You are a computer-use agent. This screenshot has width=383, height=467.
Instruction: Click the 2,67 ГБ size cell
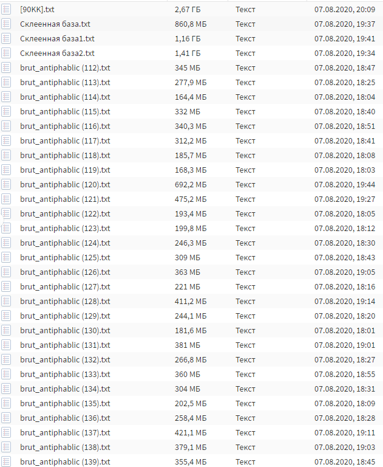pos(188,9)
